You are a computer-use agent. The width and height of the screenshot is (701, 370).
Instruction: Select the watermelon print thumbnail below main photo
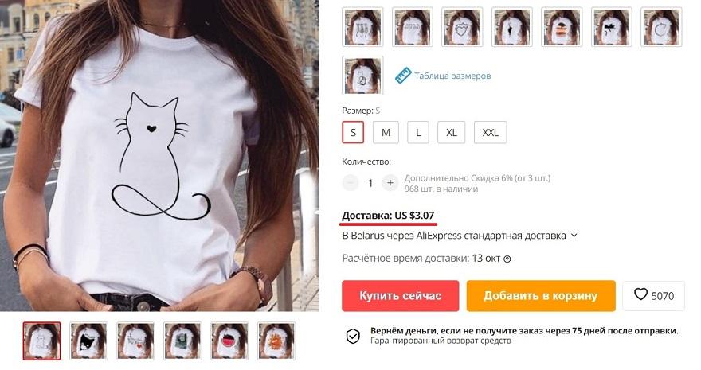click(x=229, y=341)
